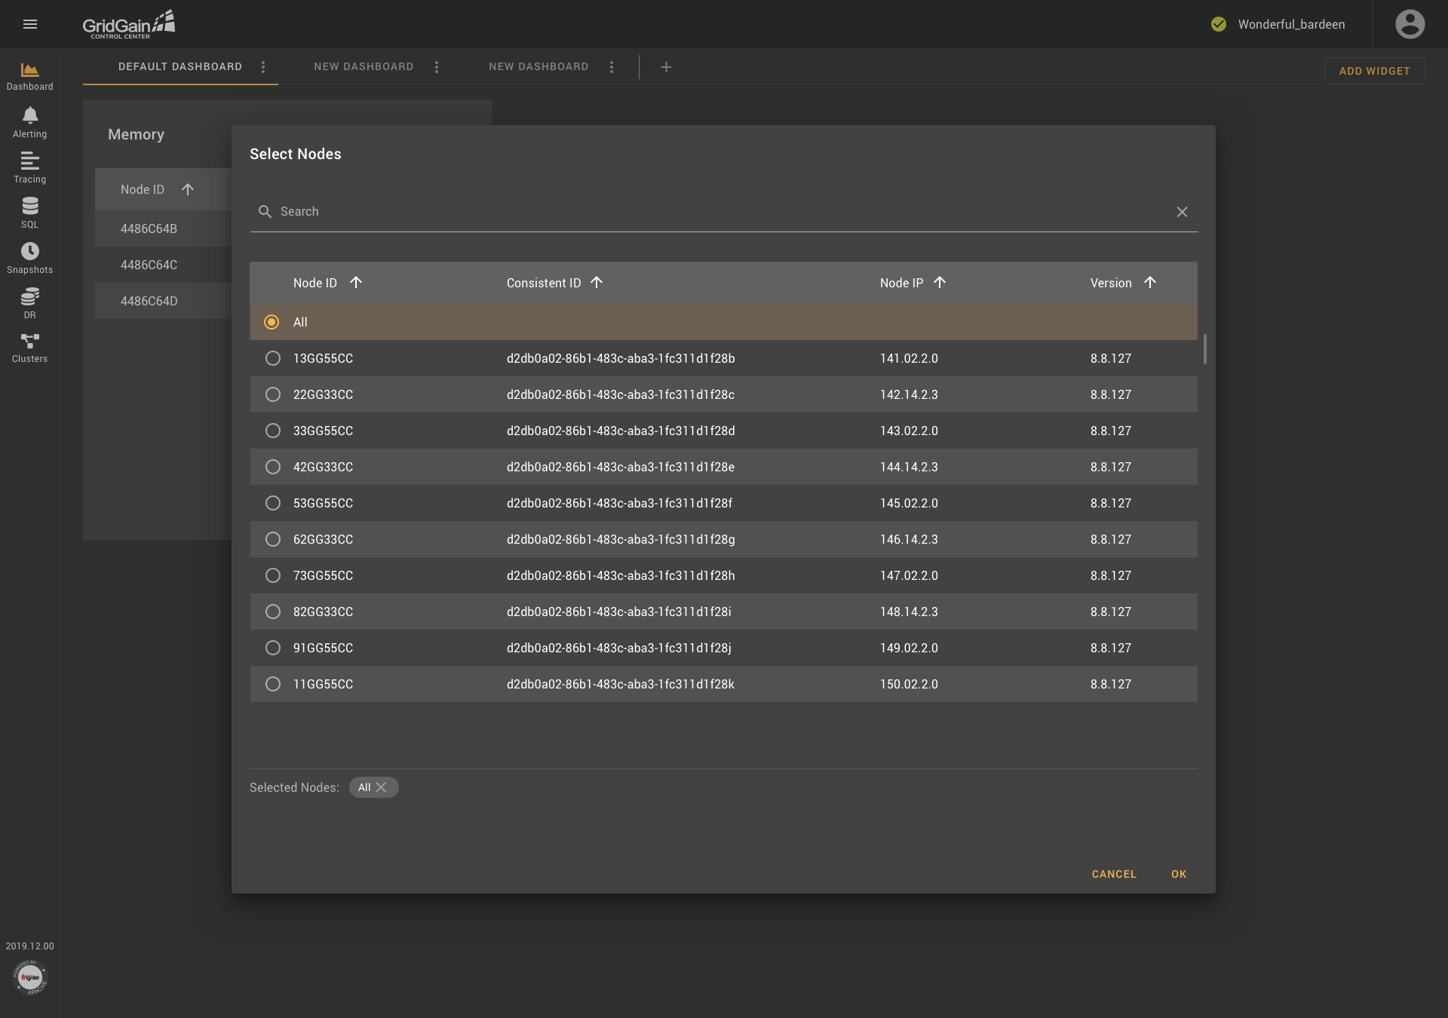Select node 91GG55CC radio button
1448x1018 pixels.
coord(273,648)
